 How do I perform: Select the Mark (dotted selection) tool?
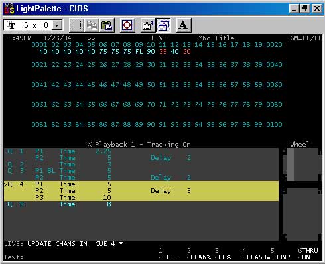coord(76,25)
